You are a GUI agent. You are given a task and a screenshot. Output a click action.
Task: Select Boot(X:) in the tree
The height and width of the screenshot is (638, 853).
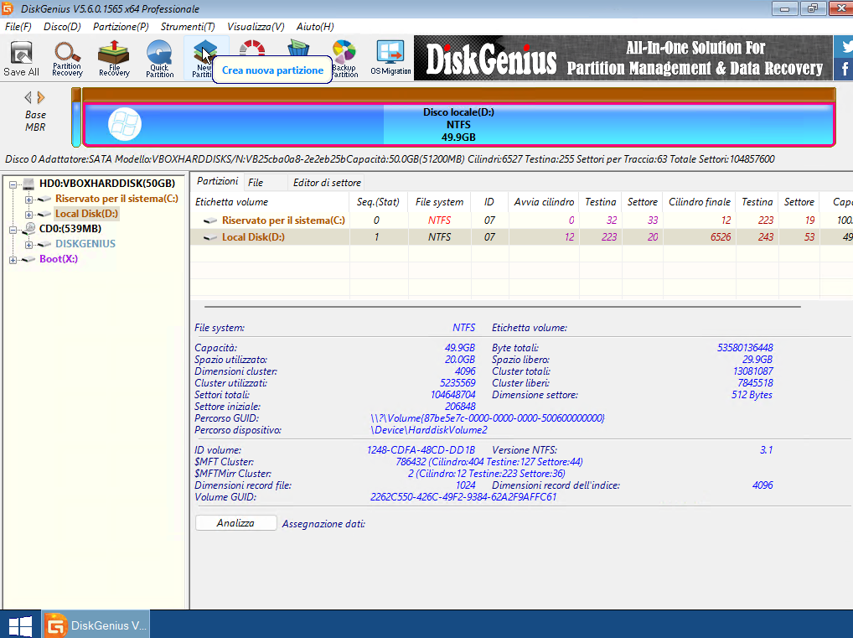[59, 259]
